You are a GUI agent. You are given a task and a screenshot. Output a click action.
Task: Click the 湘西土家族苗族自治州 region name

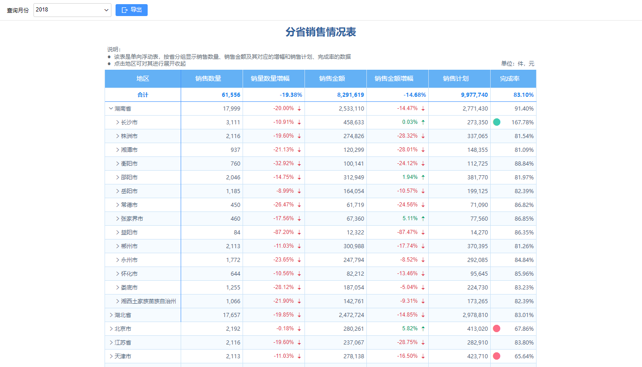pos(148,301)
